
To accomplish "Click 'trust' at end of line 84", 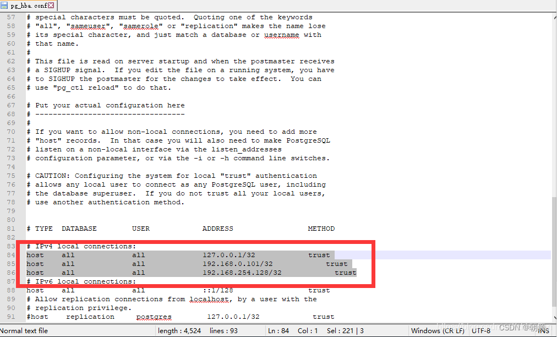I will coord(319,255).
